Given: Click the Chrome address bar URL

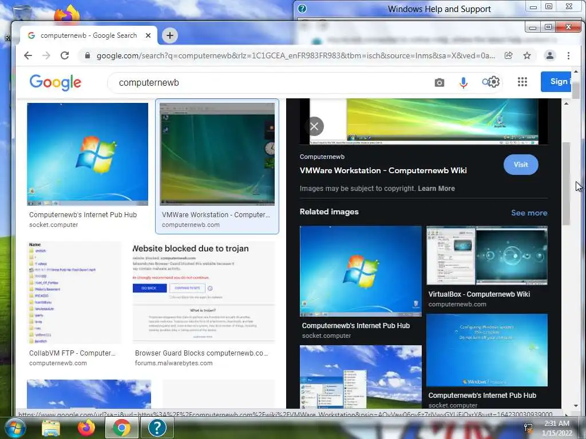Looking at the screenshot, I should click(x=295, y=55).
